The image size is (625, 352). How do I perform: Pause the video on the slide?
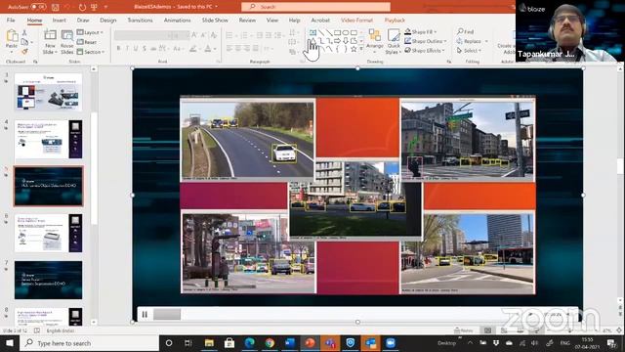coord(145,315)
